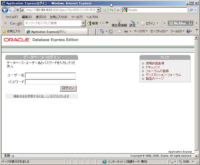200x165 pixels.
Task: Open the ファイル(F) menu
Action: coord(11,17)
